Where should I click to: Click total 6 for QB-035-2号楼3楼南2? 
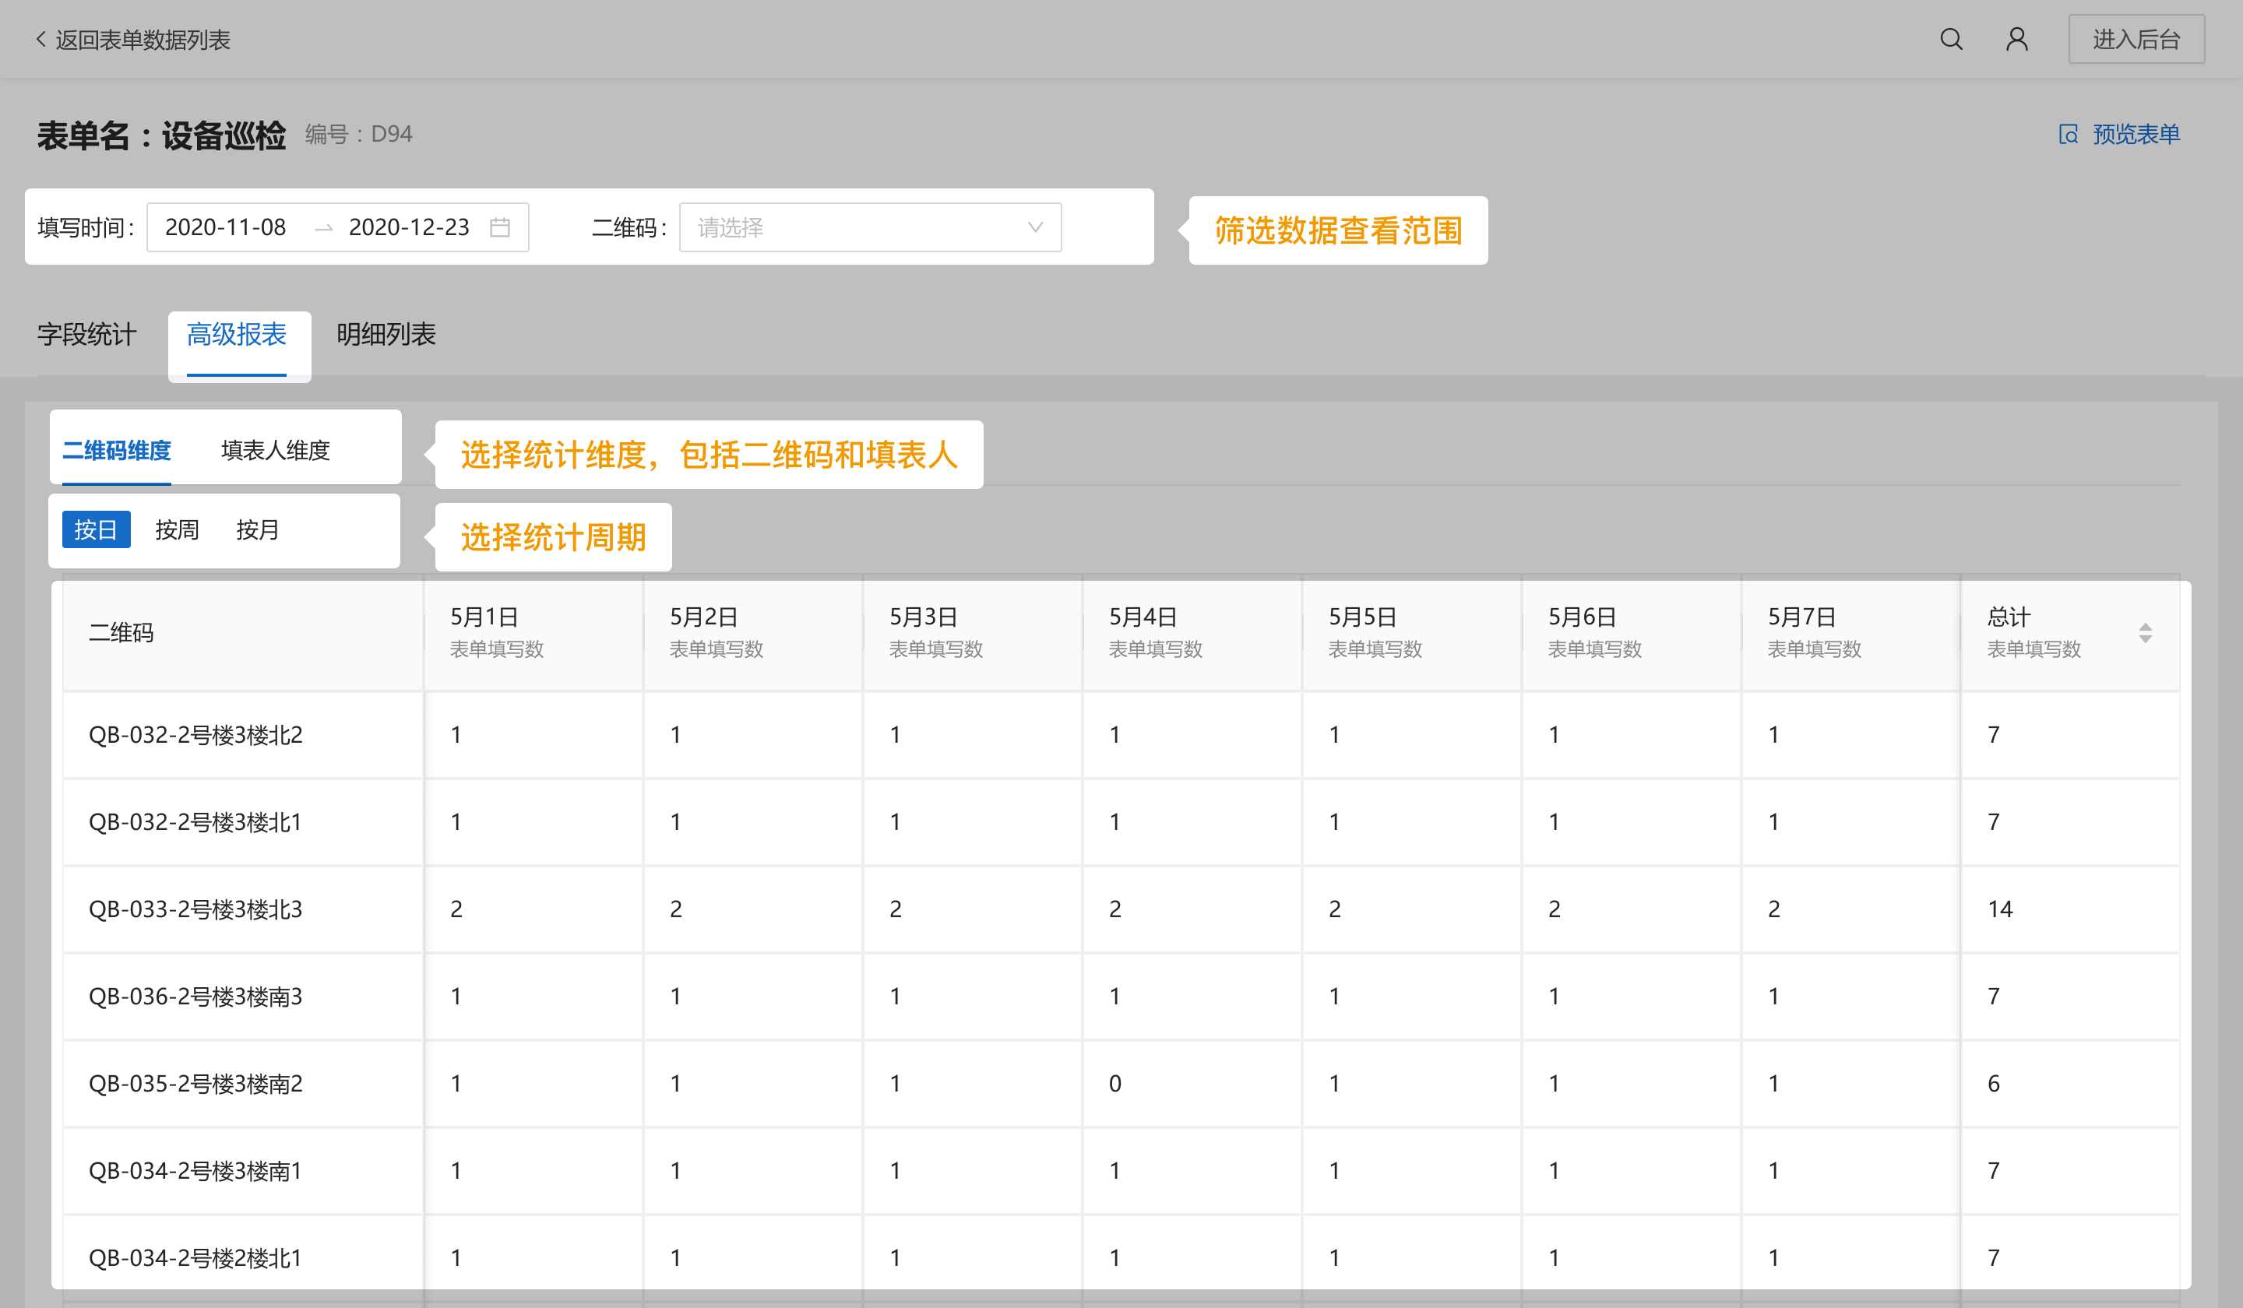tap(1994, 1084)
